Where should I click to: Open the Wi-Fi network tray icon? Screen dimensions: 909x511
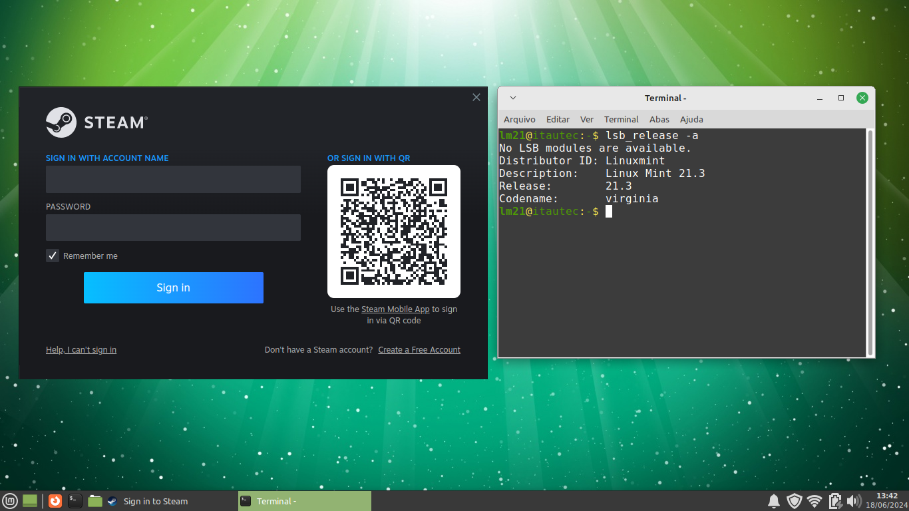[x=815, y=501]
